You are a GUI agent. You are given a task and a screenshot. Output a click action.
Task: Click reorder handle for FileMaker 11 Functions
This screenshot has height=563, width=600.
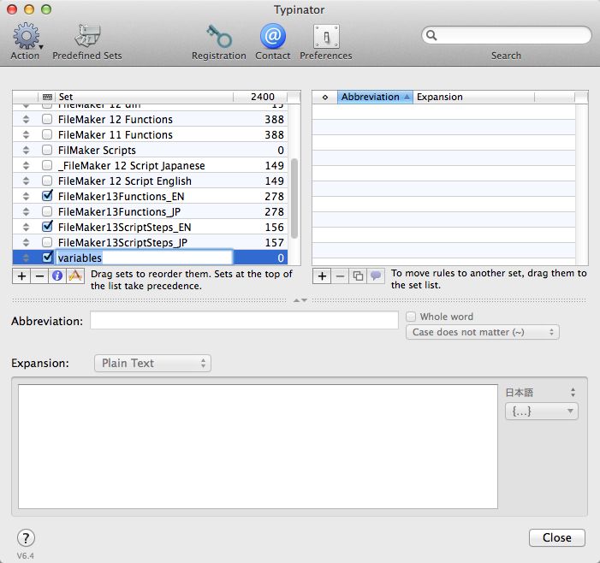pyautogui.click(x=26, y=134)
